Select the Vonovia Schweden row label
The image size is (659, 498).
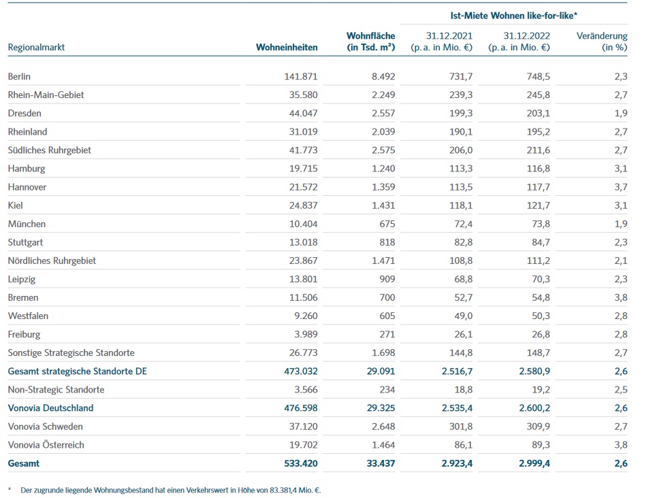click(x=46, y=427)
